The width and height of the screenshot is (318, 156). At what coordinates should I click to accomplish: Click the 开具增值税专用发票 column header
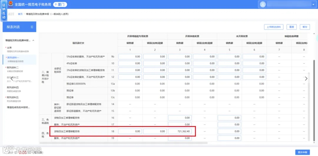pos(143,36)
